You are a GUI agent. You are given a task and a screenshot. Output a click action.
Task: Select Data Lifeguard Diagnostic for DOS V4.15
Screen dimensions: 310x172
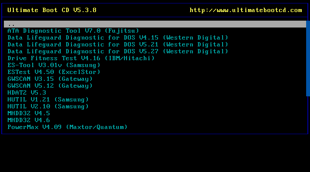point(118,38)
